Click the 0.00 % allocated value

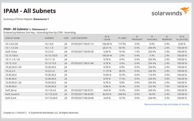click(x=182, y=44)
